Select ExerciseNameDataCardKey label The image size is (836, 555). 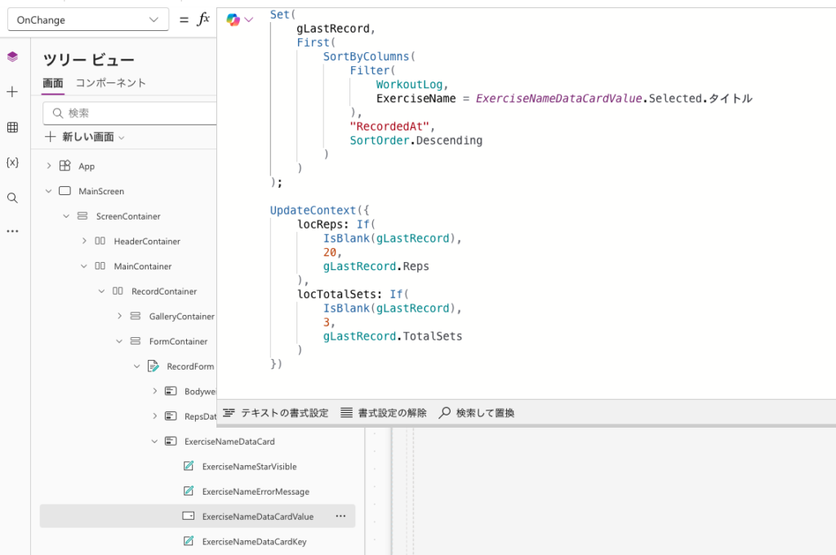point(255,542)
